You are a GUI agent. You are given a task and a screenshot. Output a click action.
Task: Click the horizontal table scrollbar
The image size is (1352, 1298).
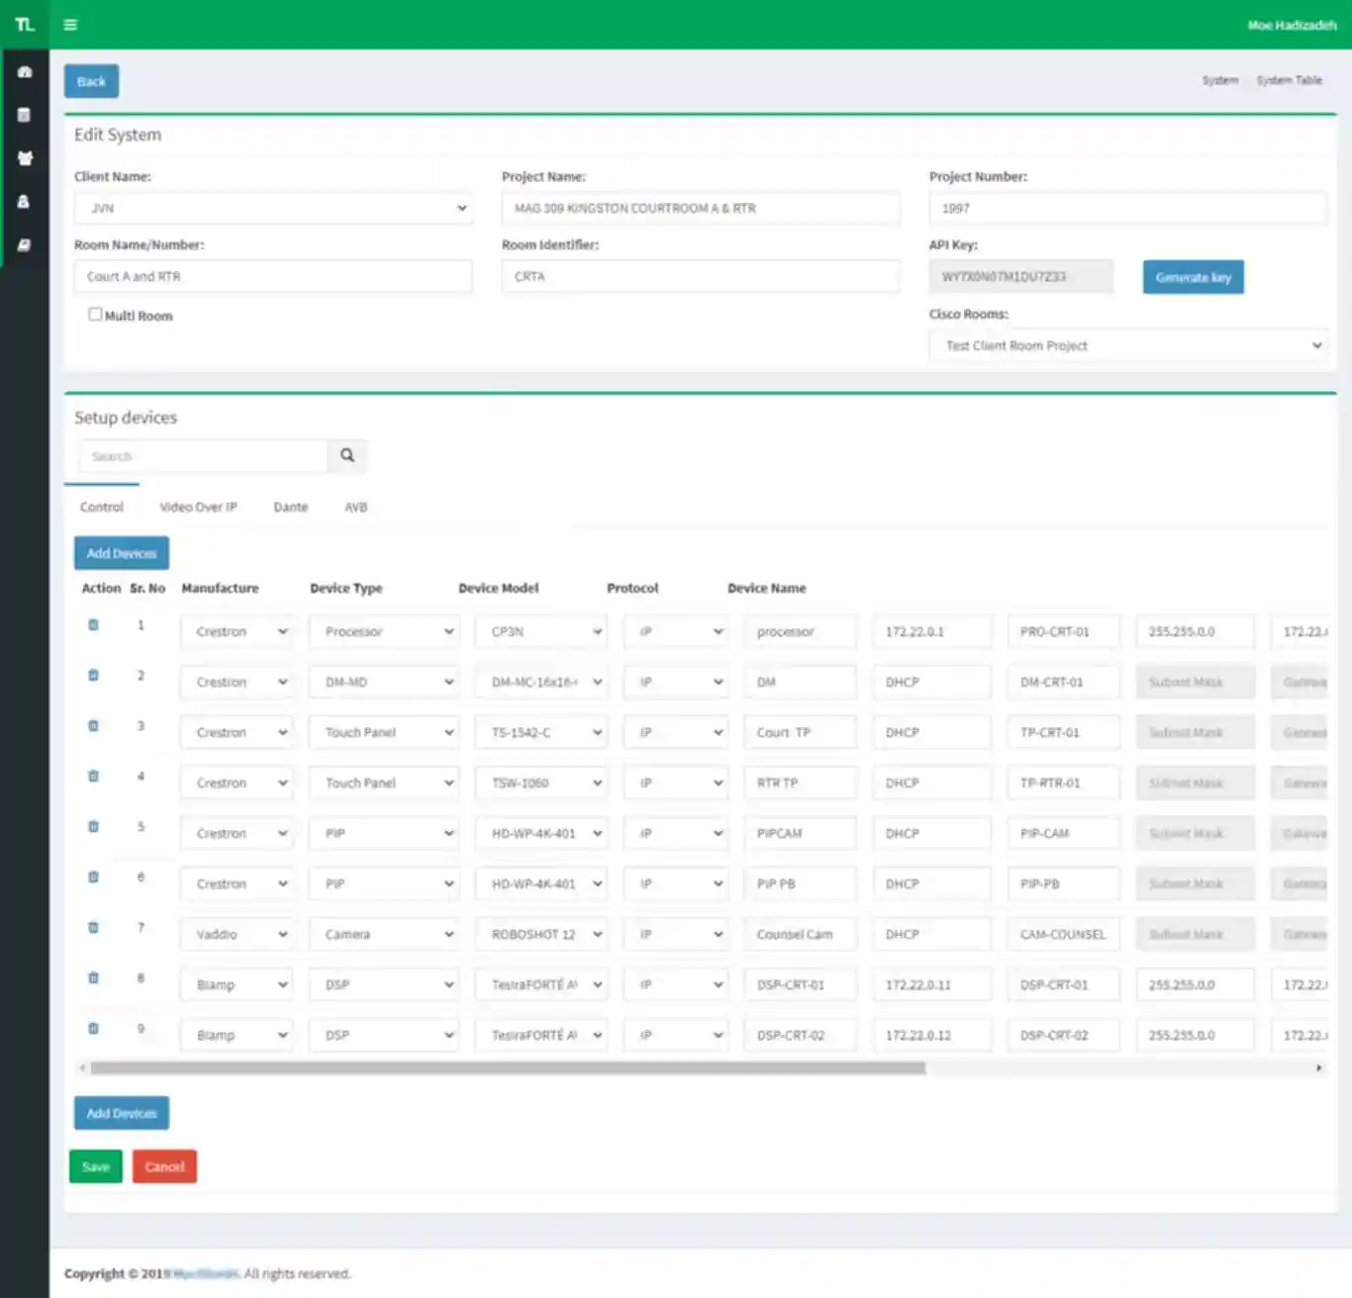(x=507, y=1068)
